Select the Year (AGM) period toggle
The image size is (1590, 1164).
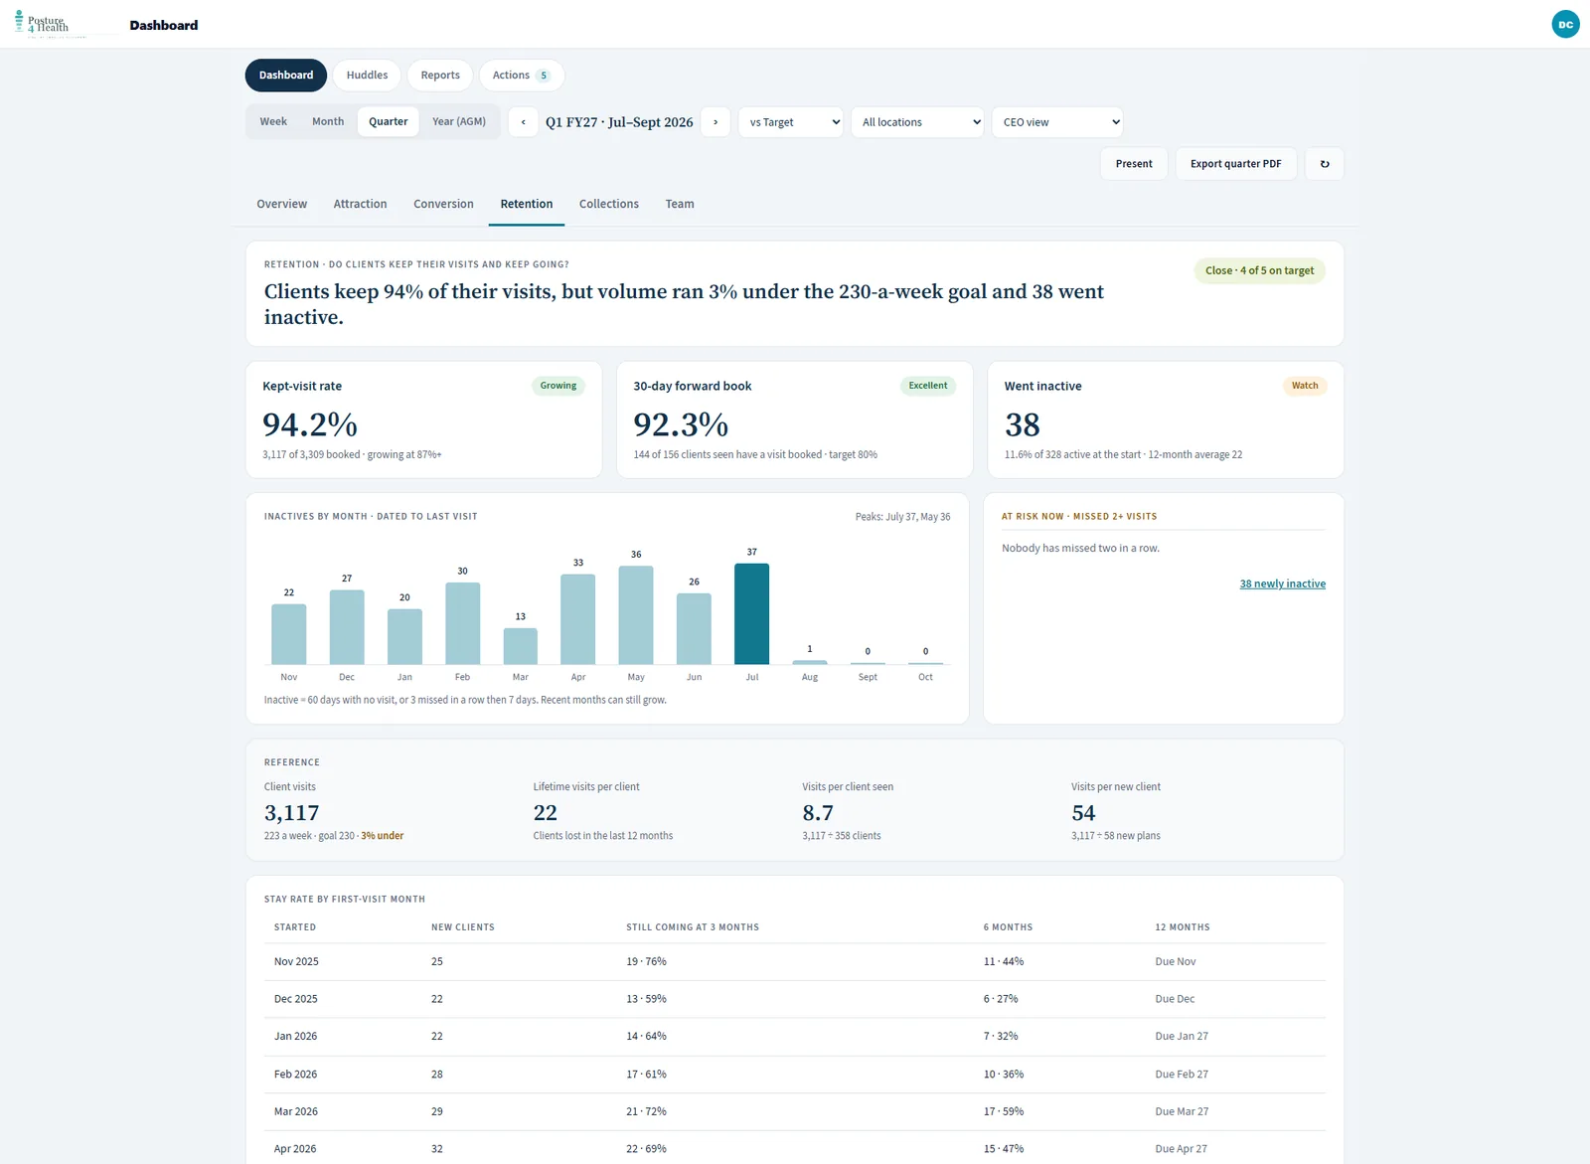pyautogui.click(x=459, y=121)
